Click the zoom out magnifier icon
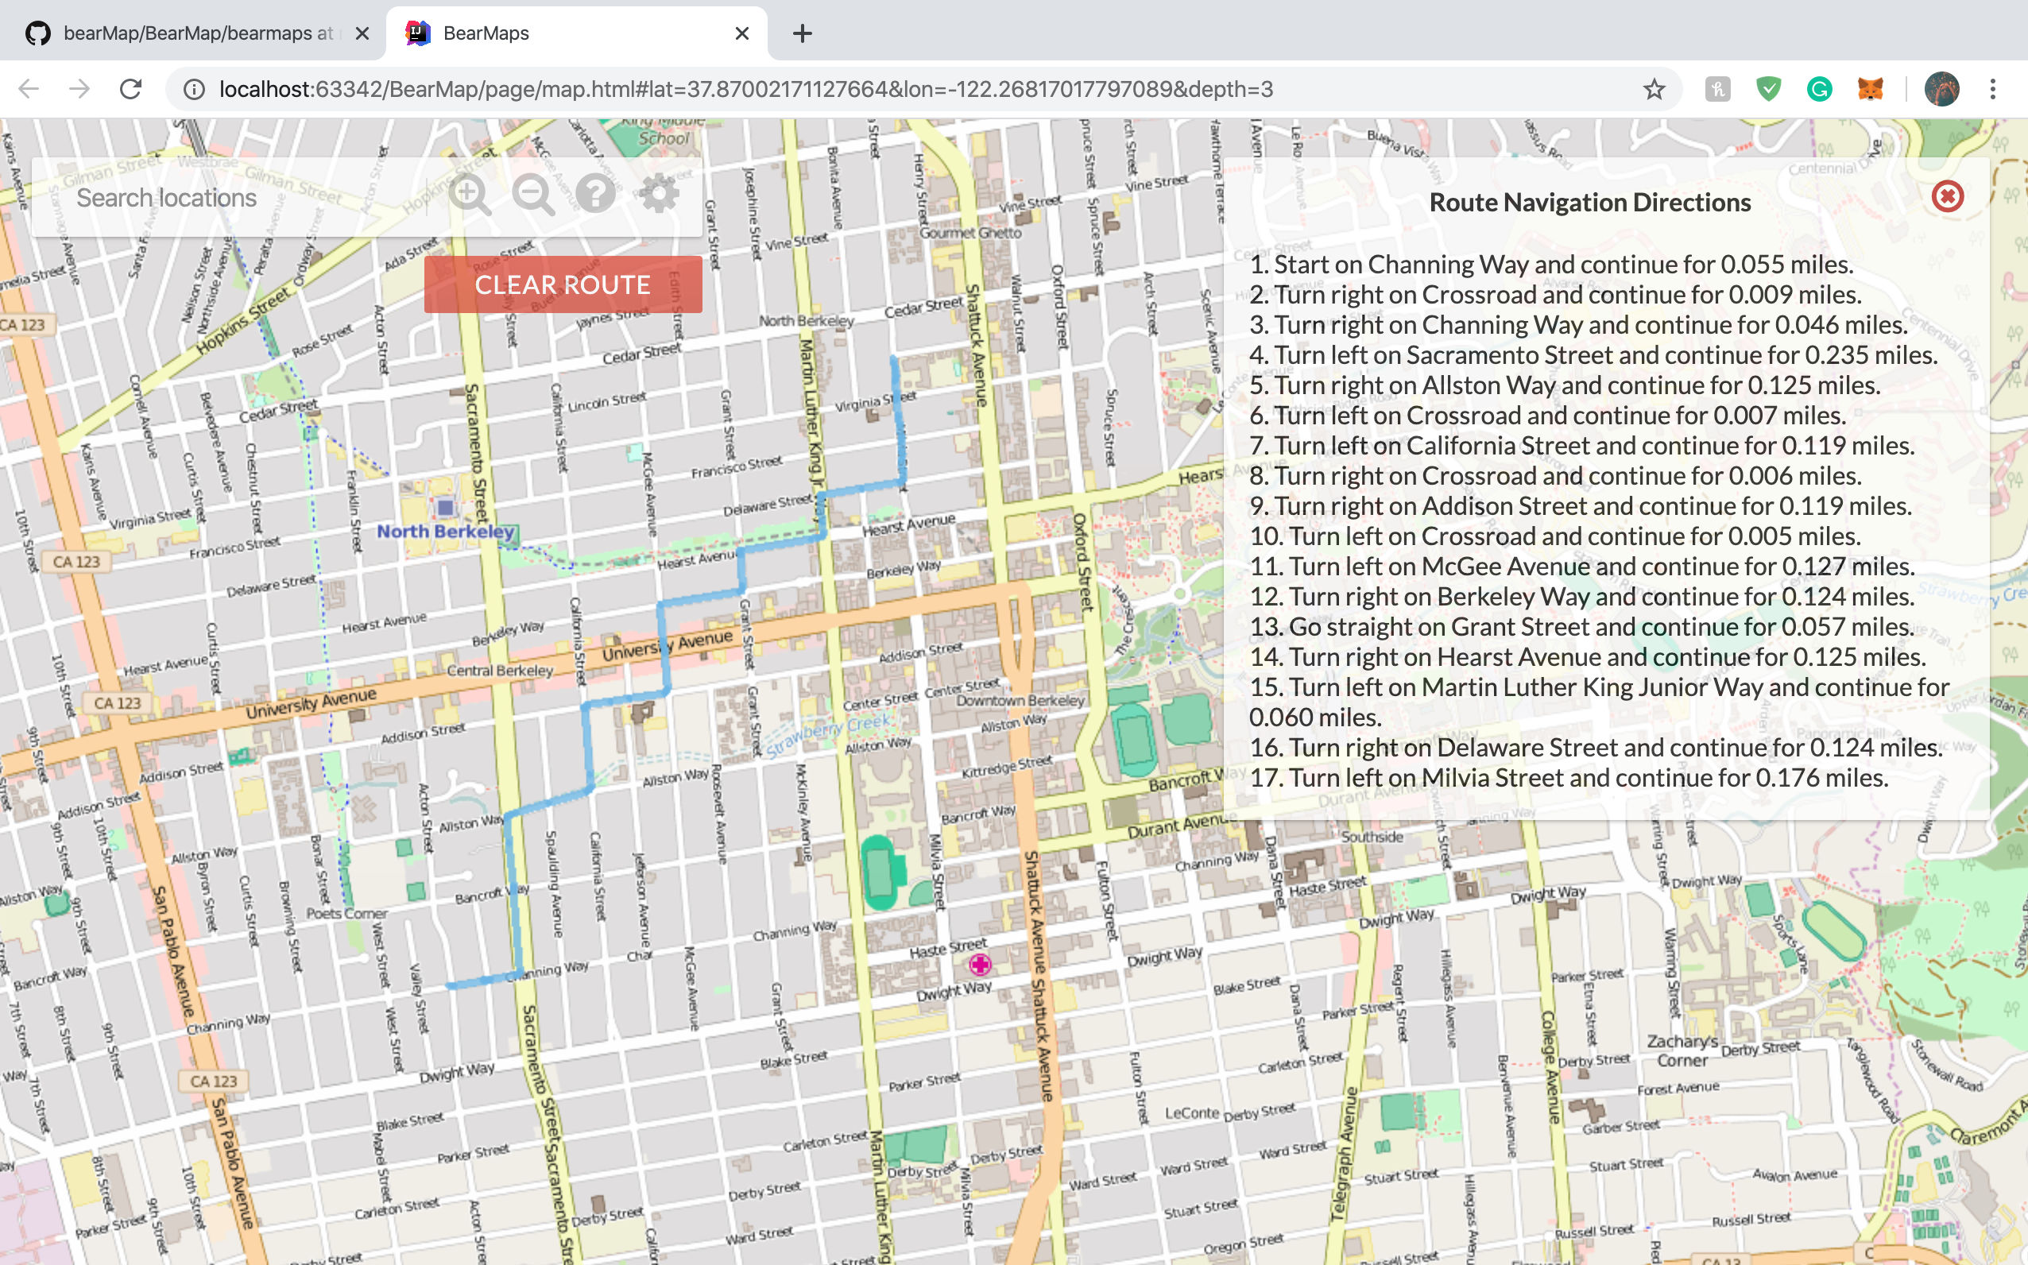 [x=534, y=196]
